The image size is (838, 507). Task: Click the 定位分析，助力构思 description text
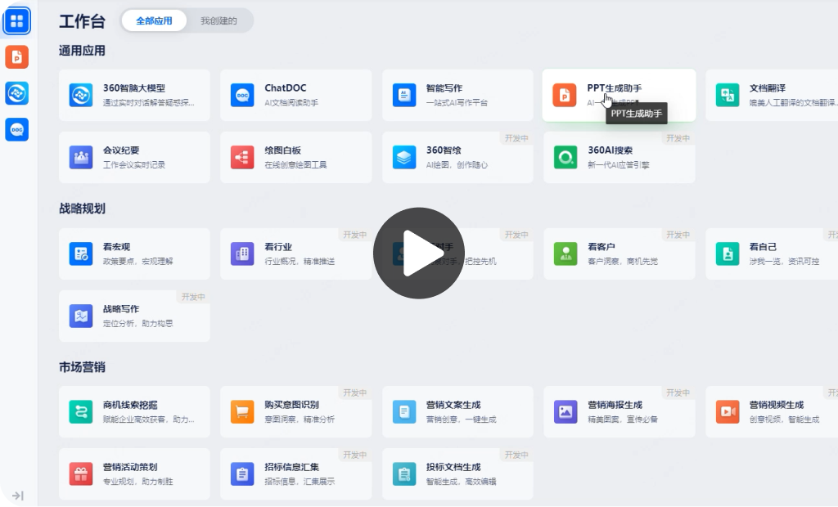(x=137, y=323)
